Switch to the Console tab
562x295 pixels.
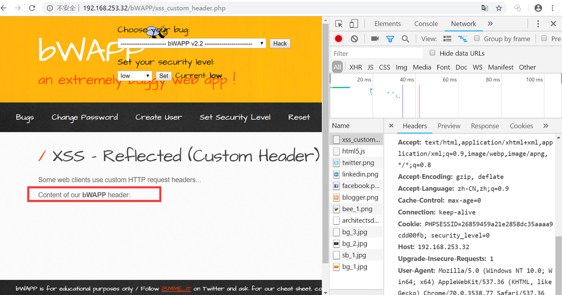tap(426, 24)
